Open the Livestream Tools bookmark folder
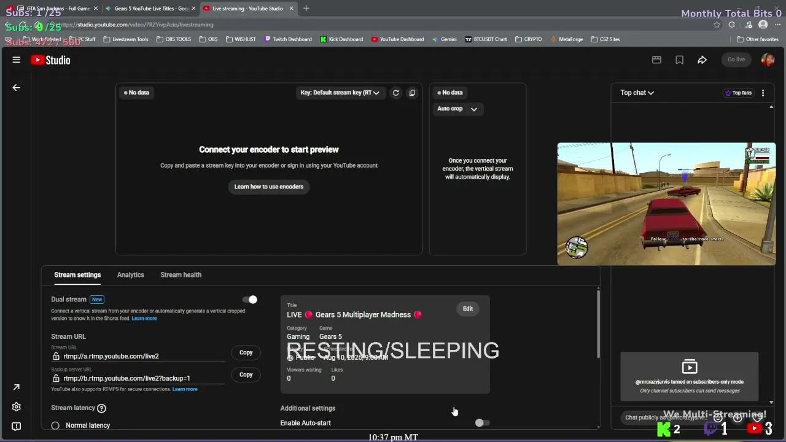The width and height of the screenshot is (786, 442). 125,39
